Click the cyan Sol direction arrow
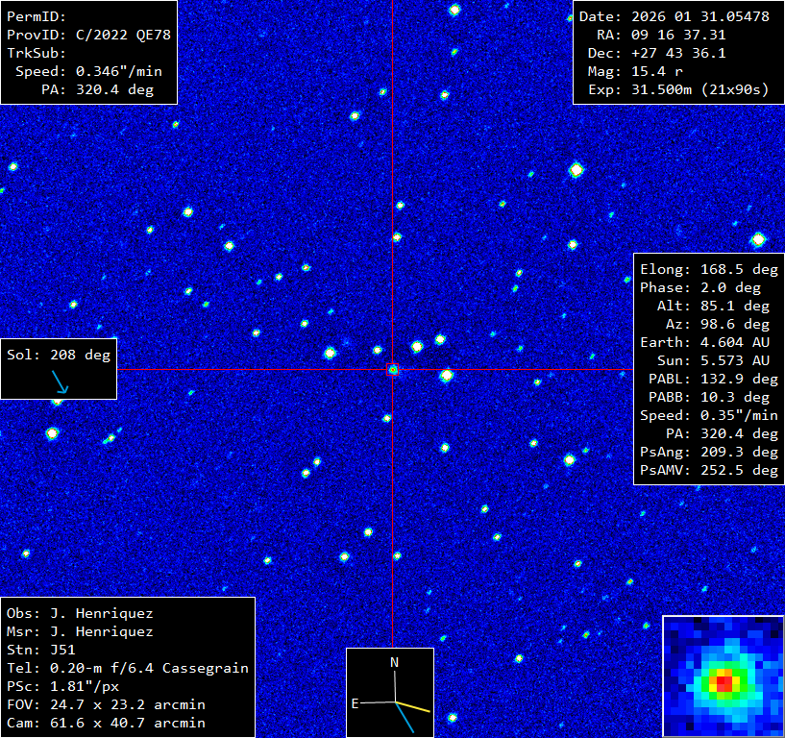Image resolution: width=785 pixels, height=738 pixels. 61,382
